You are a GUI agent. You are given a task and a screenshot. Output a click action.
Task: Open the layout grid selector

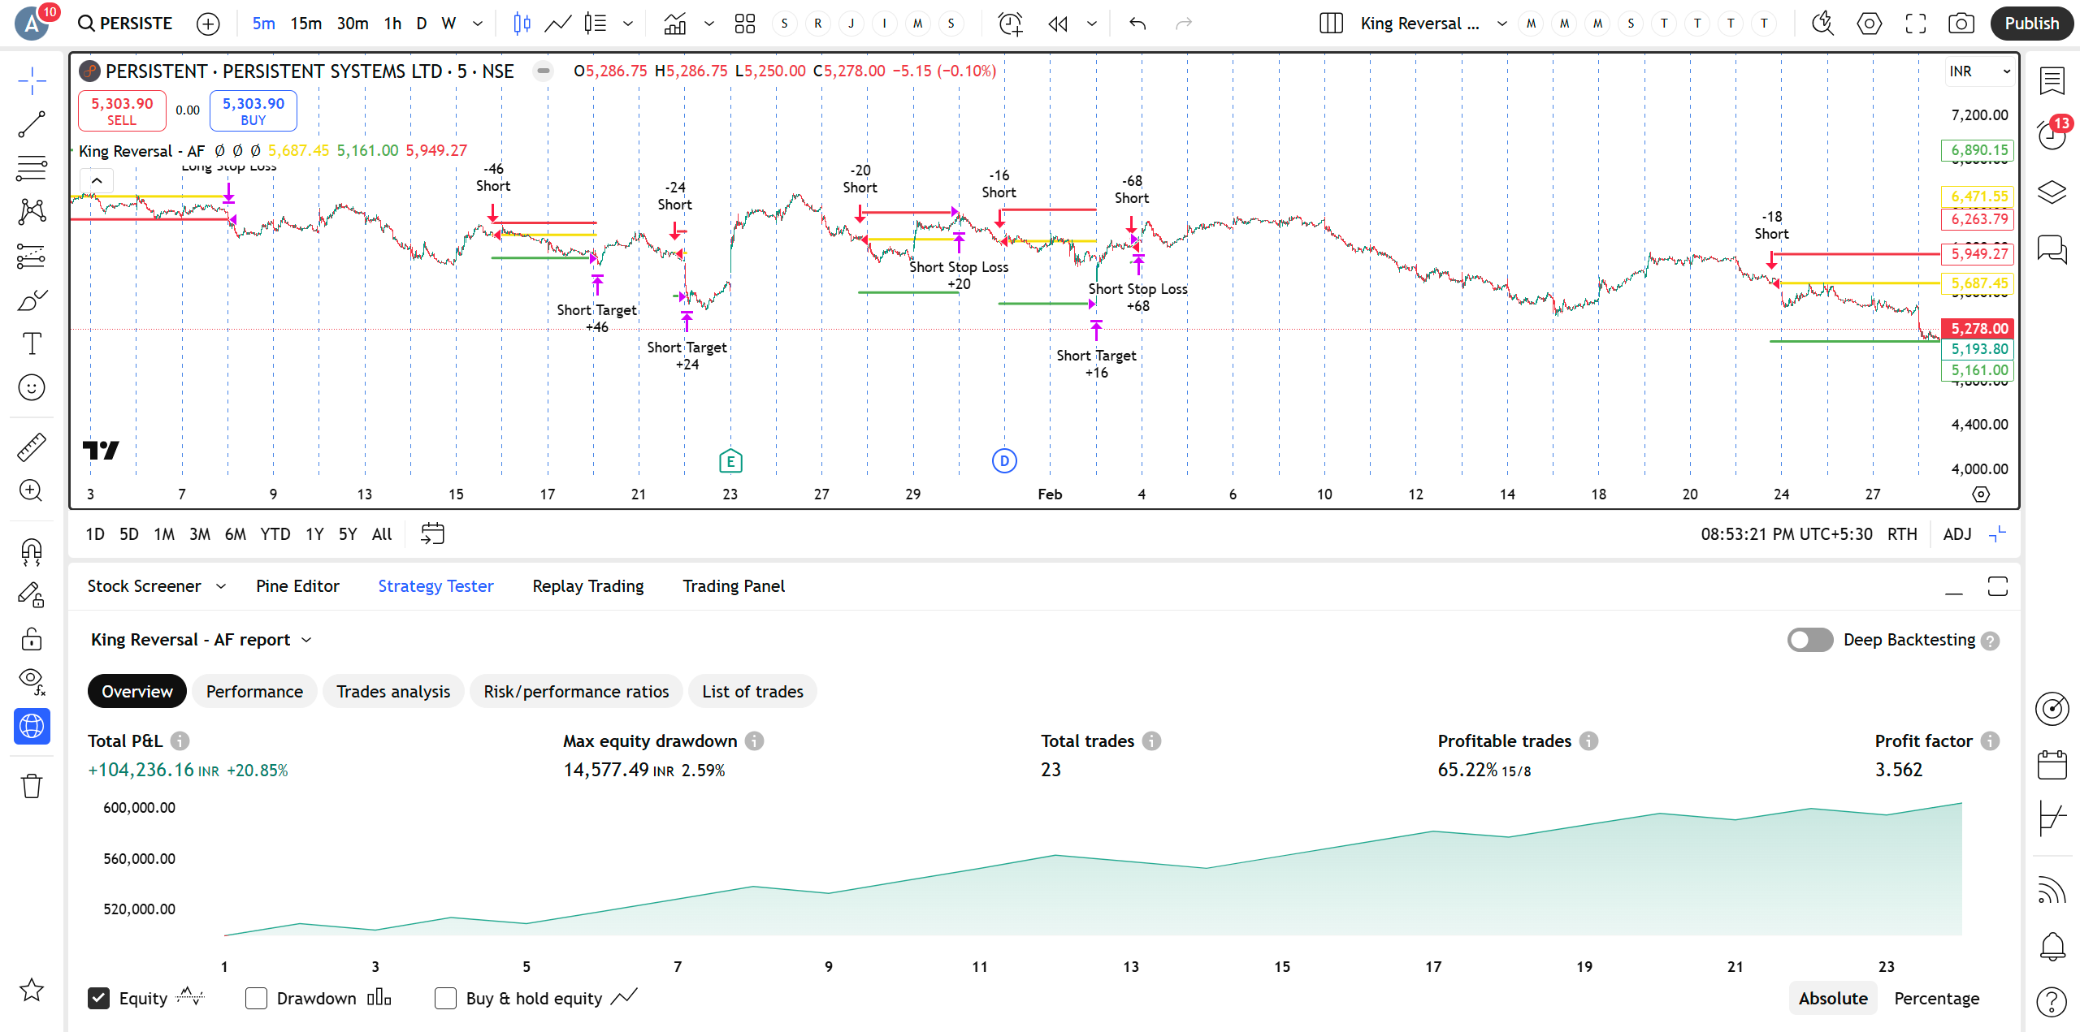click(x=744, y=24)
